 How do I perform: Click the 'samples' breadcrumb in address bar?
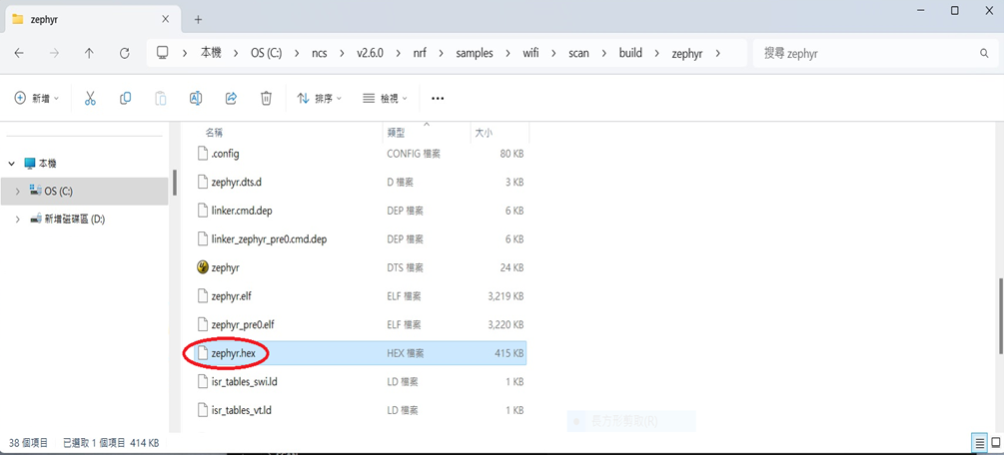pos(475,53)
